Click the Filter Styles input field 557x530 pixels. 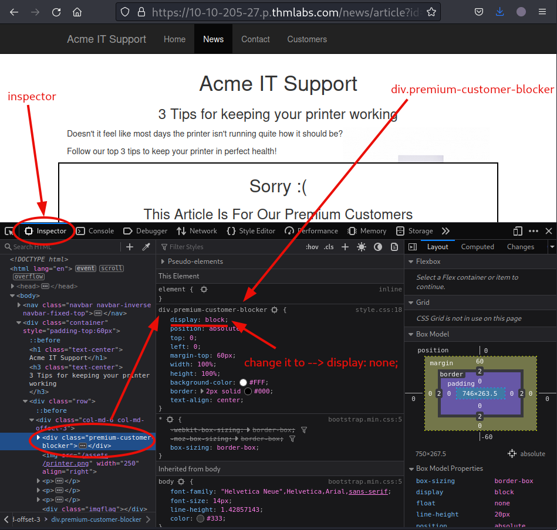(229, 247)
